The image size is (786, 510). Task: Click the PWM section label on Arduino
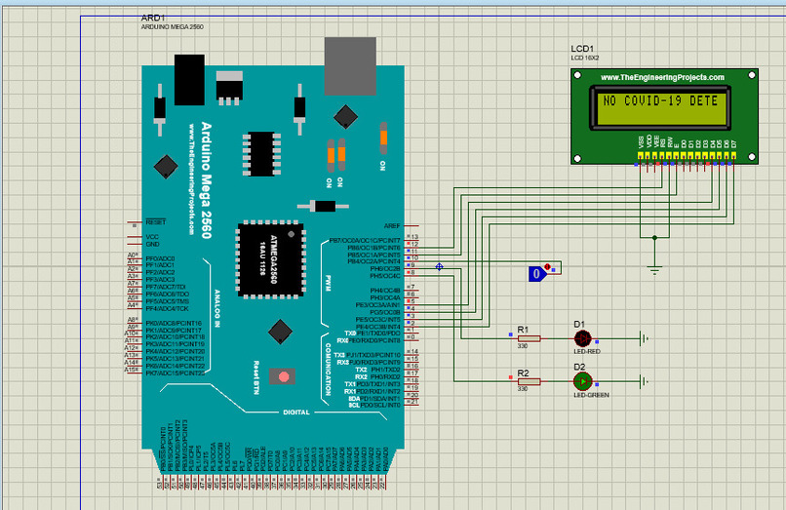(328, 283)
